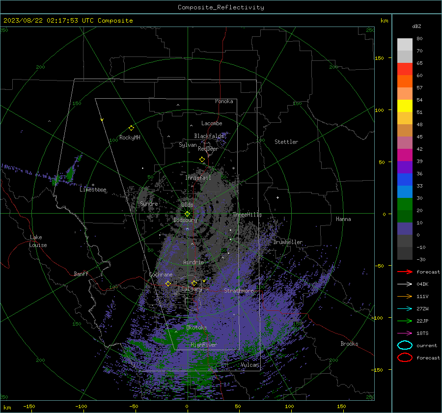Click the green 22JP arrow in legend
This screenshot has height=413, width=442.
pos(405,321)
